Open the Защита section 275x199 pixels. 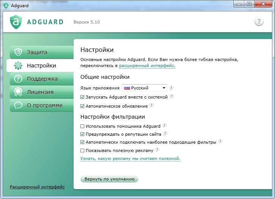[x=42, y=52]
